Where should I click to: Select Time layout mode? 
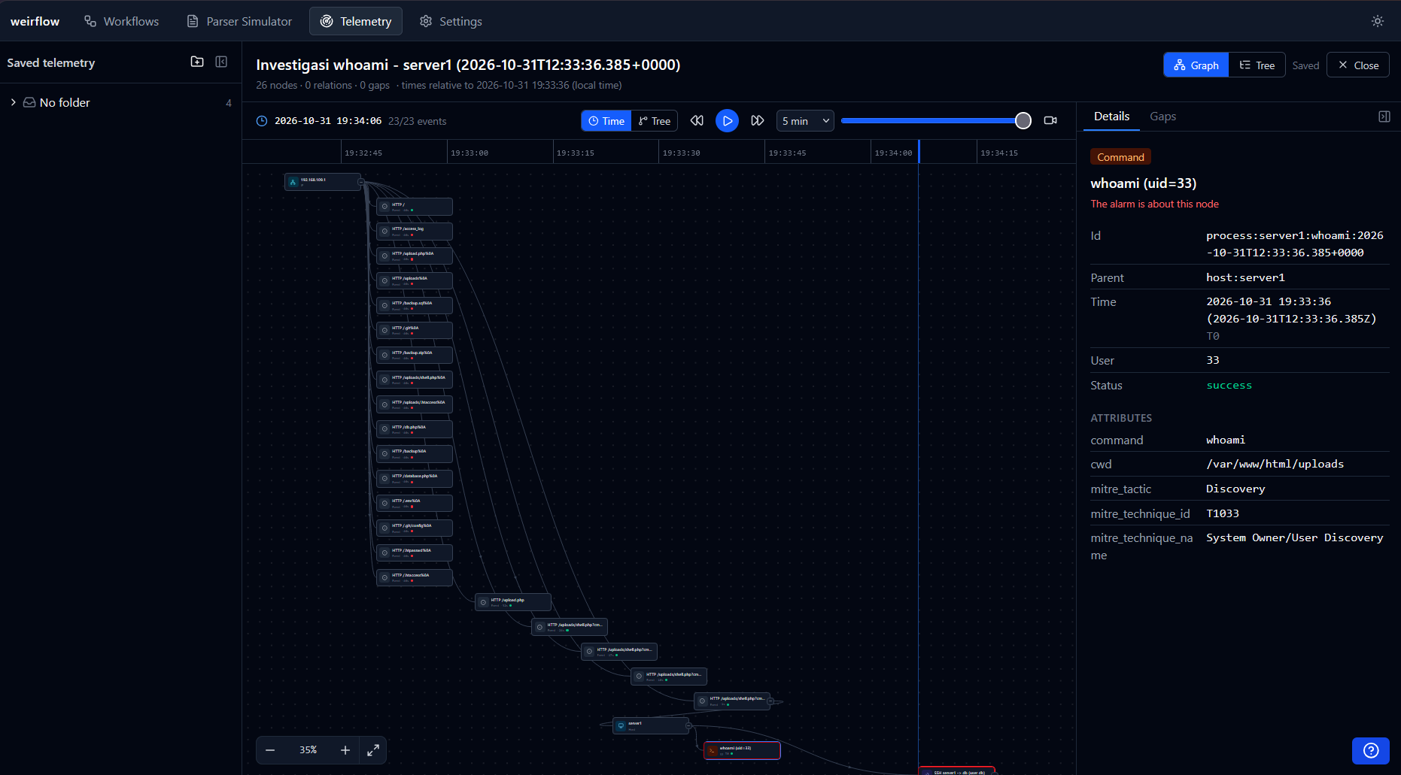[x=606, y=121]
